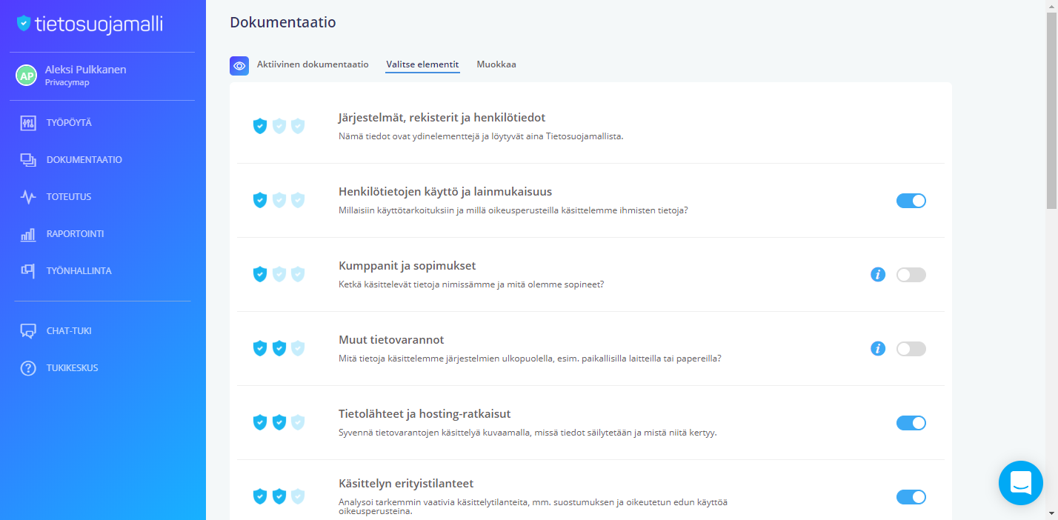This screenshot has height=520, width=1058.
Task: Click info icon for Muut tietovarannot
Action: 878,349
